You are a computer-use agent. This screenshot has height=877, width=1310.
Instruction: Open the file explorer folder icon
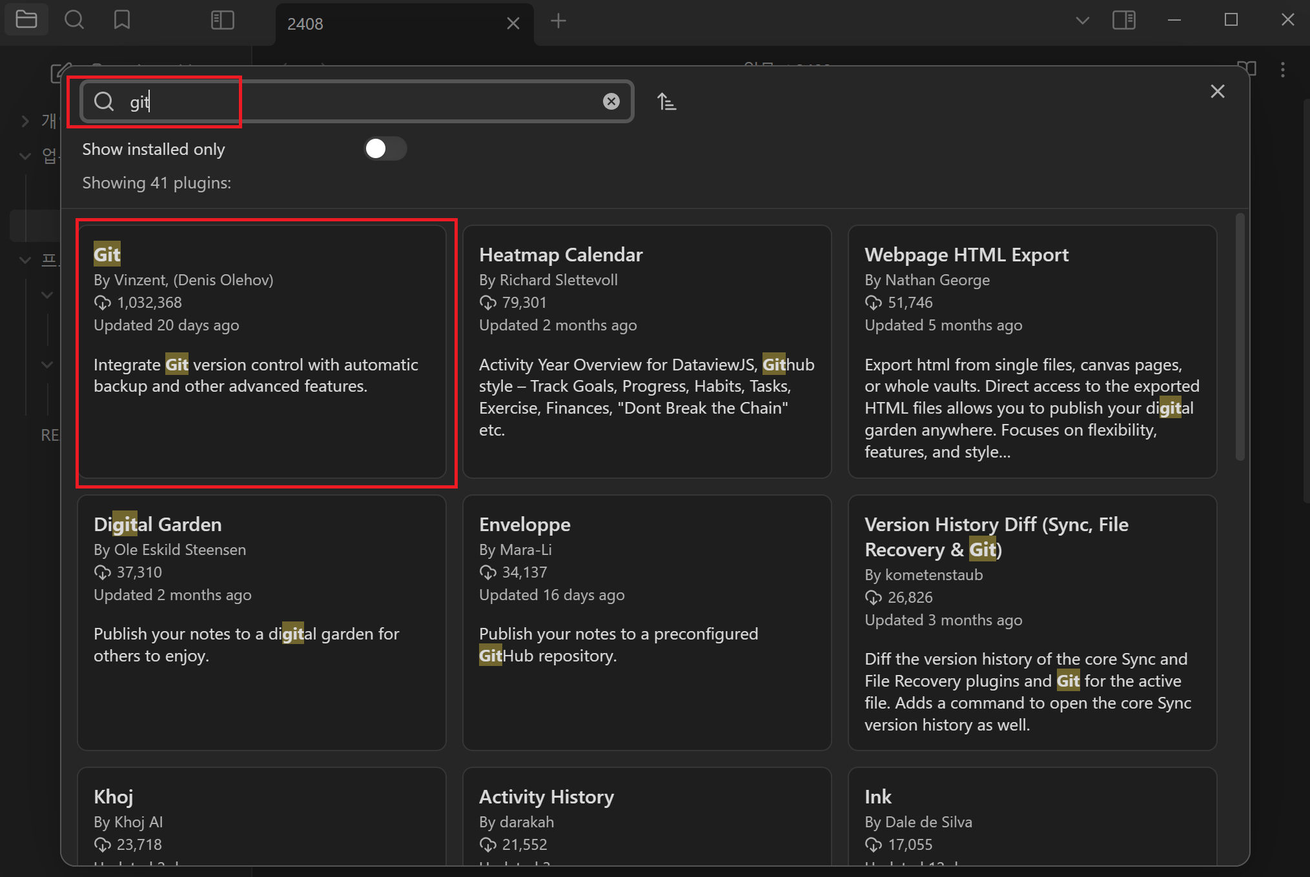(26, 20)
